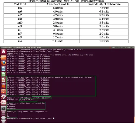Open System Settings wrench-and-gear icon
Screen dimensions: 135x123
tap(4, 97)
